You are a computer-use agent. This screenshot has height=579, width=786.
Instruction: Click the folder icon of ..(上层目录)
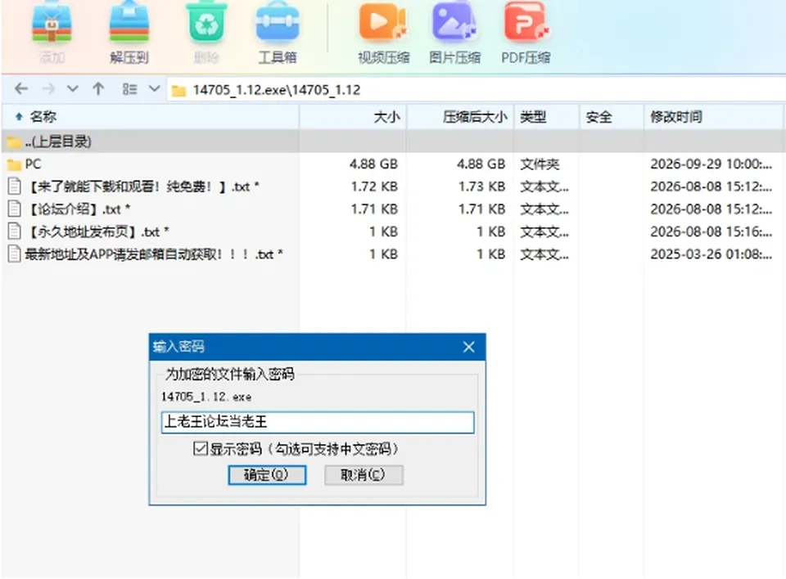[14, 142]
